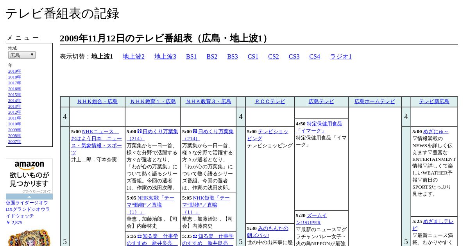Open the 地域 region dropdown showing 広島

(22, 55)
